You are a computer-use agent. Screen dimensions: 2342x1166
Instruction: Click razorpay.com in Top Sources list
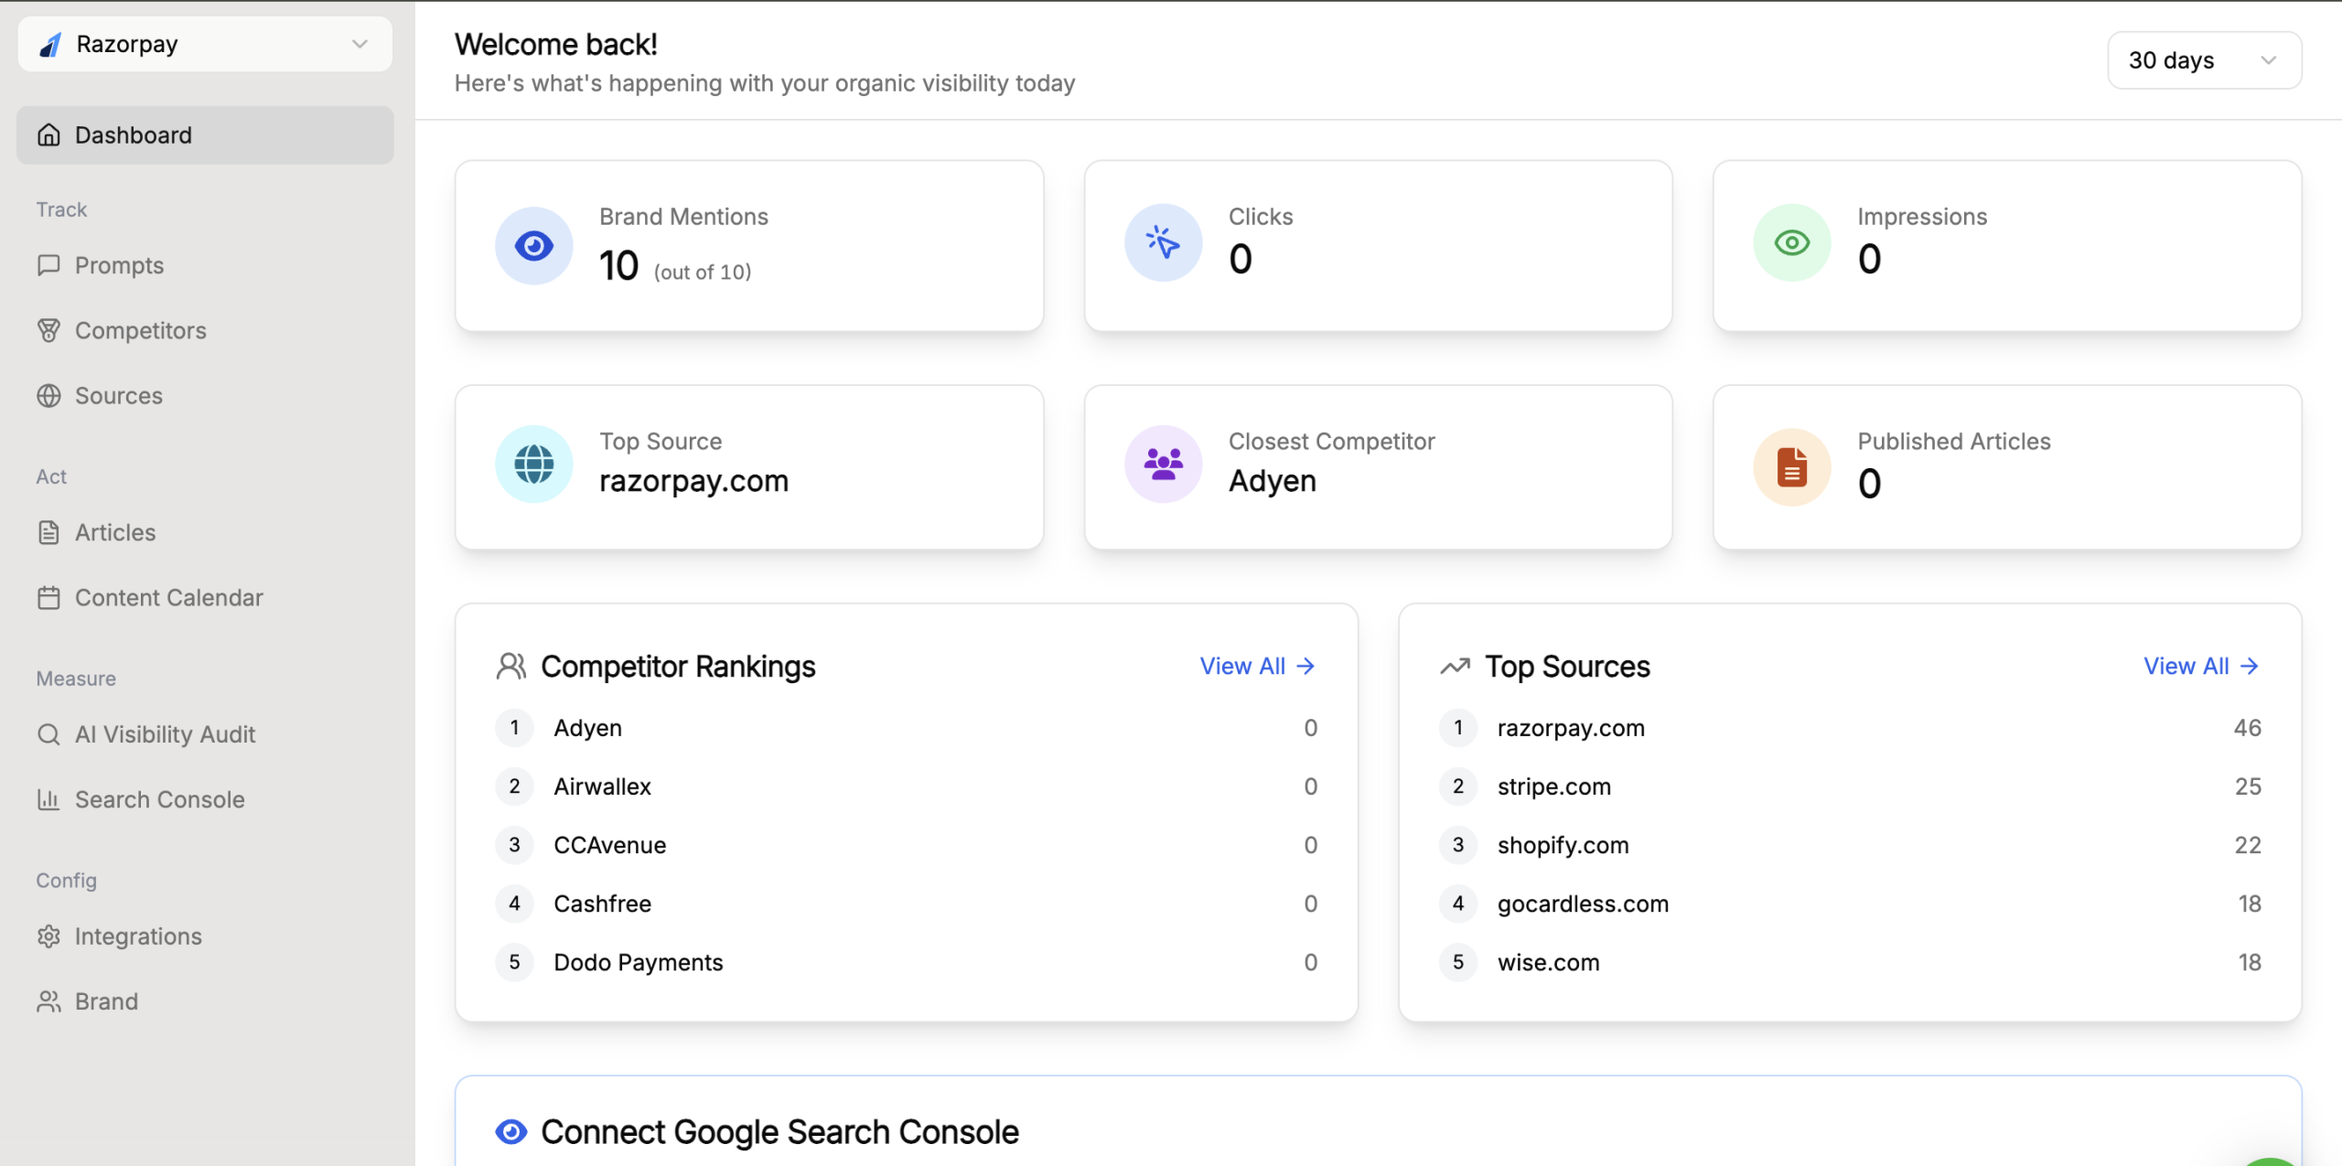[x=1571, y=728]
